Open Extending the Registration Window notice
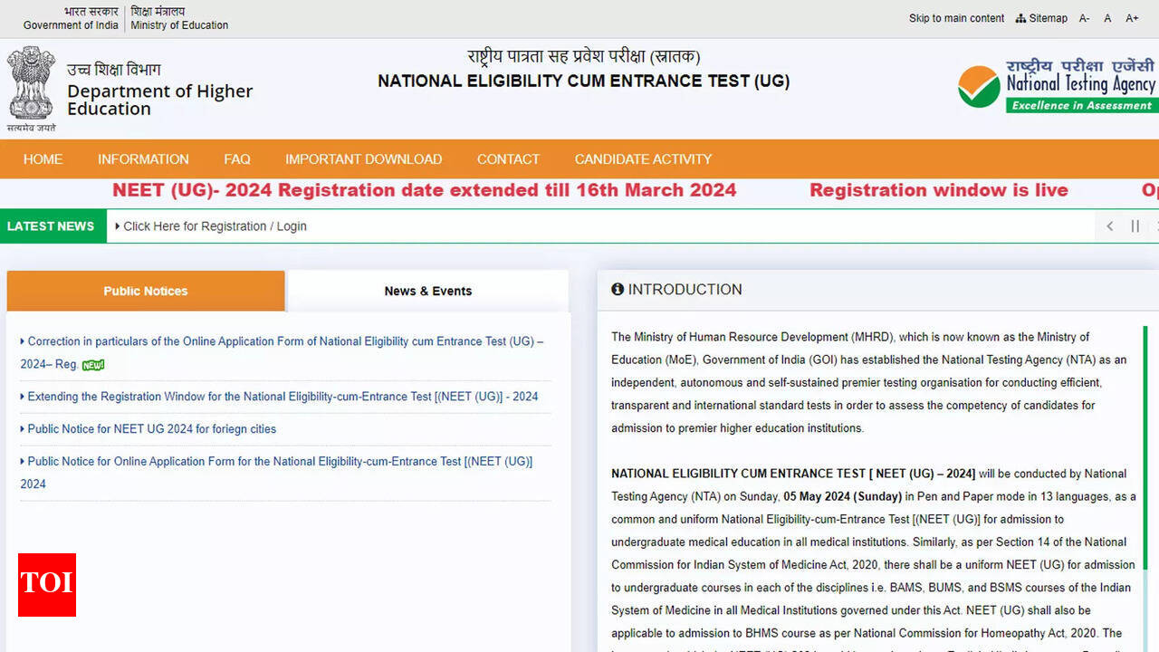The height and width of the screenshot is (652, 1159). click(283, 397)
